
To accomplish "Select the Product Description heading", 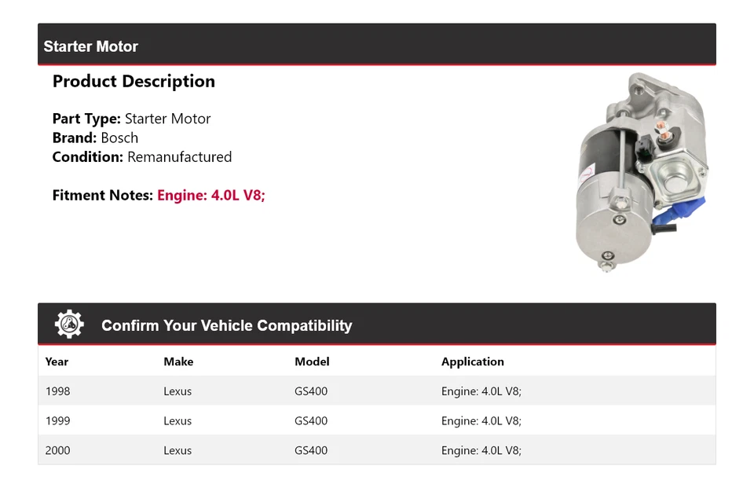I will tap(134, 81).
